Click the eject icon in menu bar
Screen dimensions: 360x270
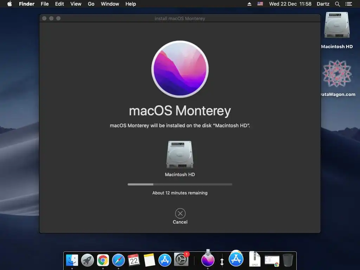(x=249, y=4)
